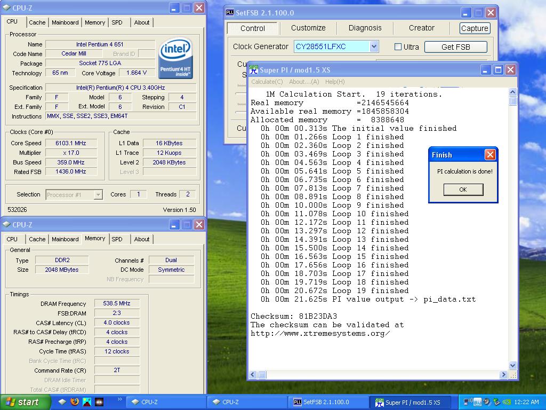Select Mainboard tab in bottom CPU-Z window
Screen dimensions: 546x410
coord(65,239)
